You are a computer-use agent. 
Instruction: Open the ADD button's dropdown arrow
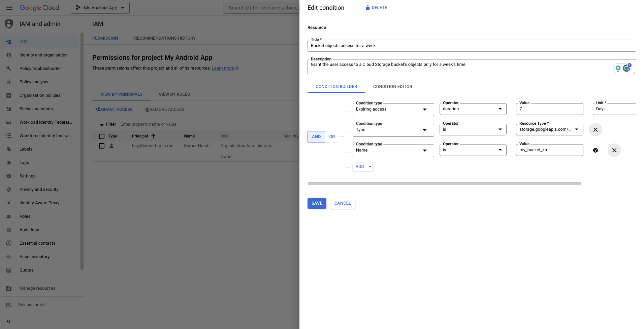coord(370,166)
